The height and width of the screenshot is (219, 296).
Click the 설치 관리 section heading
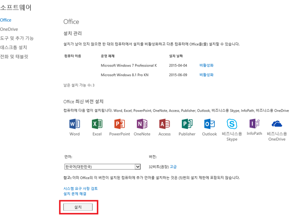[72, 34]
